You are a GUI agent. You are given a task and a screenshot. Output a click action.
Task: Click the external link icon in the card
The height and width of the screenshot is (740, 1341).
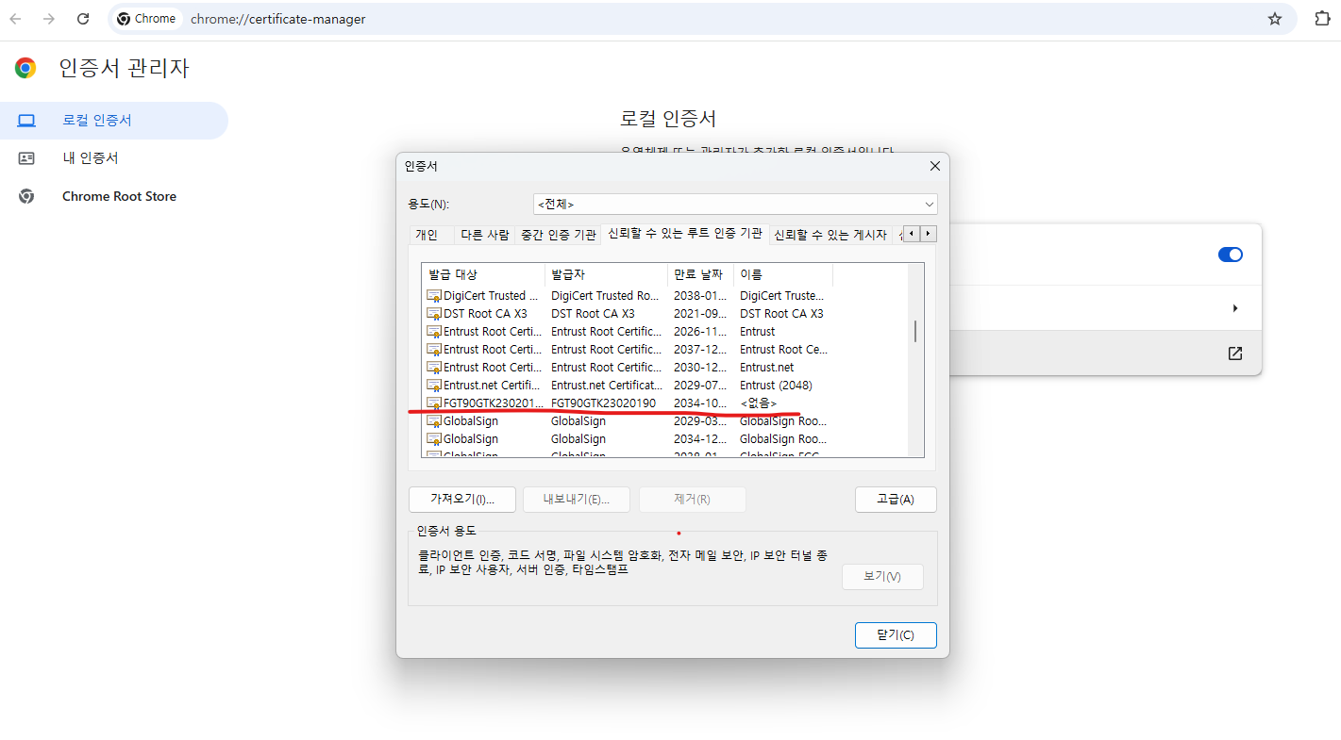click(x=1234, y=354)
